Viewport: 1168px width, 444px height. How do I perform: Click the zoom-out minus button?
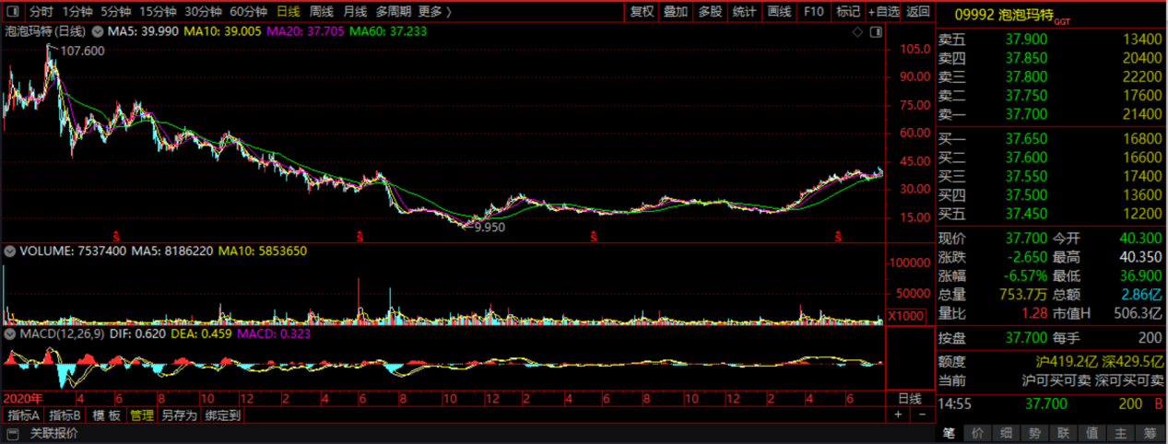[x=920, y=415]
